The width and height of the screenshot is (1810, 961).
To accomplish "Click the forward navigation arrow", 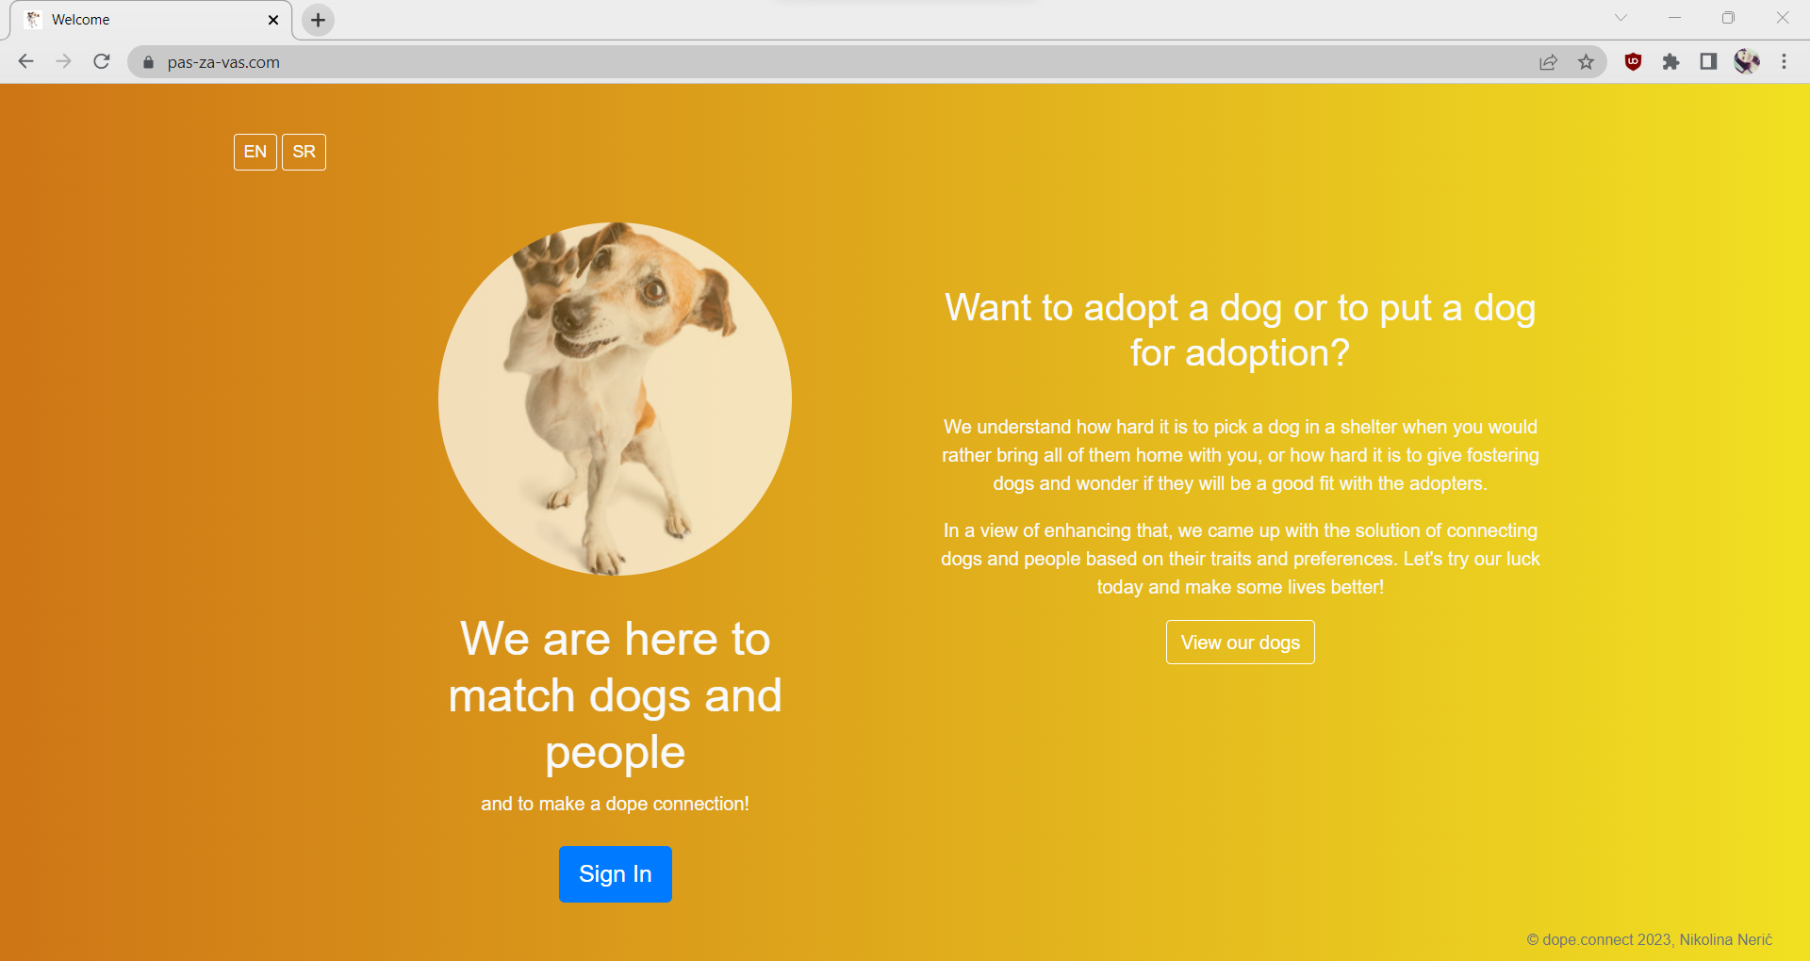I will point(63,61).
